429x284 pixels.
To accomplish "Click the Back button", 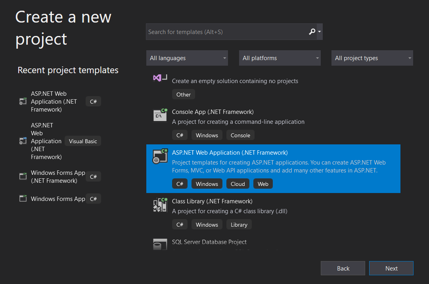I will (x=343, y=268).
